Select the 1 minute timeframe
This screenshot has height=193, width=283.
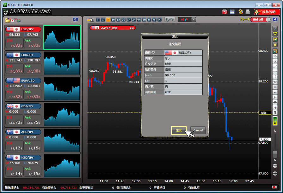pyautogui.click(x=103, y=20)
